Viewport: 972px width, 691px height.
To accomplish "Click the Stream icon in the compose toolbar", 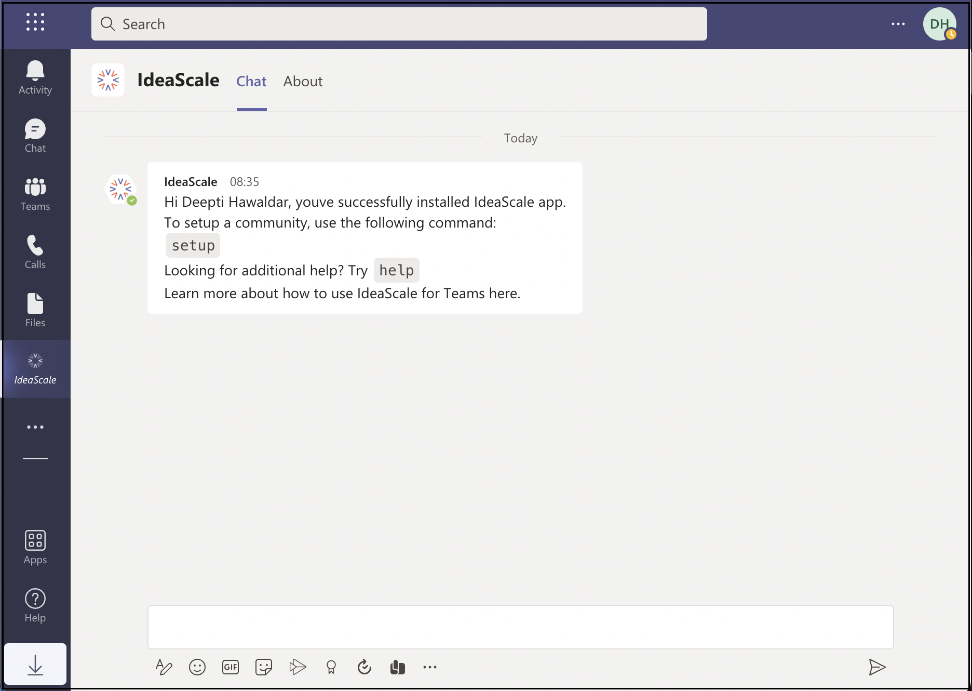I will [298, 667].
